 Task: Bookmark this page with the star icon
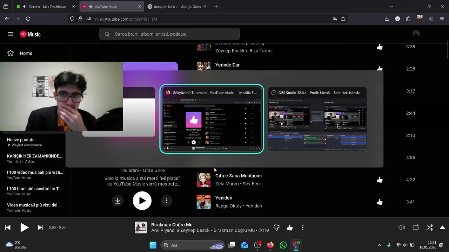coord(343,19)
